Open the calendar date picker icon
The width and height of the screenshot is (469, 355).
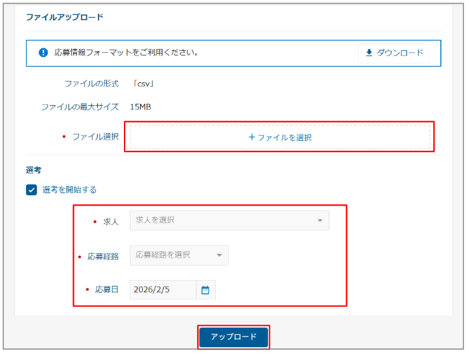pyautogui.click(x=205, y=290)
